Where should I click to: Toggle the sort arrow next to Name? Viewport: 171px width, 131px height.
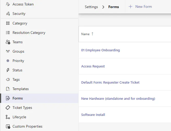[x=92, y=34]
